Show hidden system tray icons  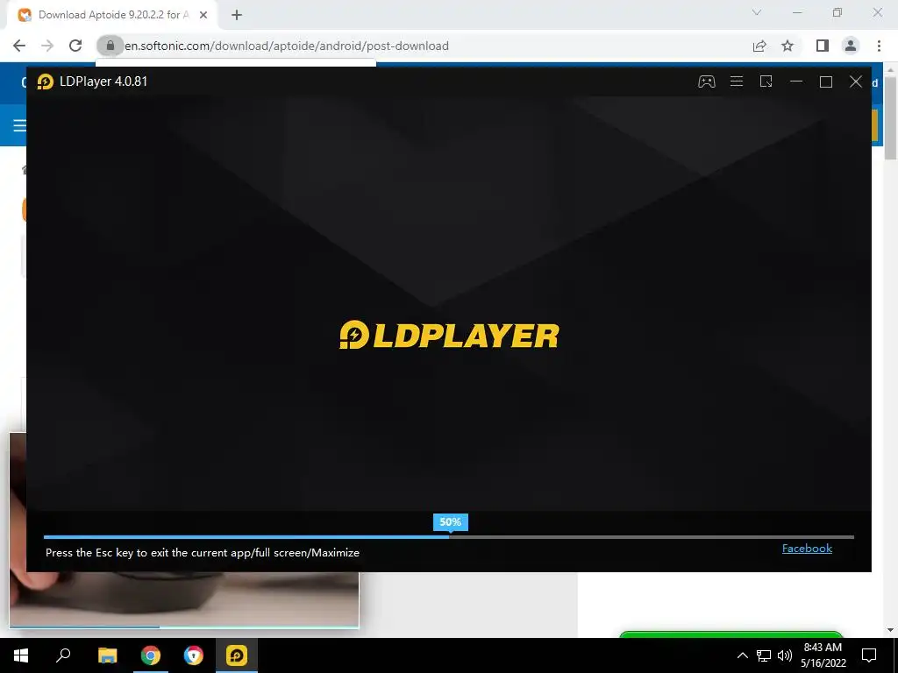[742, 655]
